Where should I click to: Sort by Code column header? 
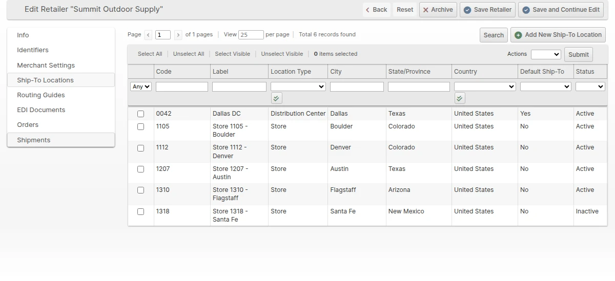[182, 72]
